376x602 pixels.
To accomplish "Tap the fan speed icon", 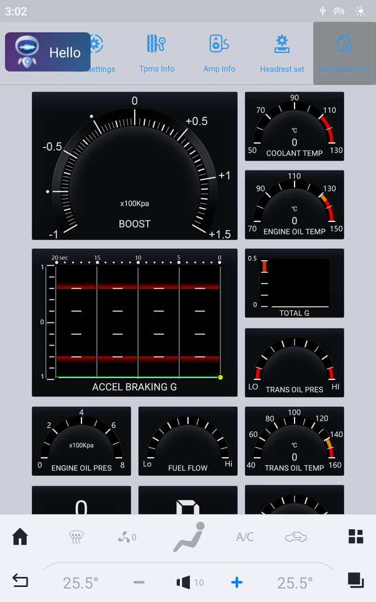I will click(x=127, y=537).
